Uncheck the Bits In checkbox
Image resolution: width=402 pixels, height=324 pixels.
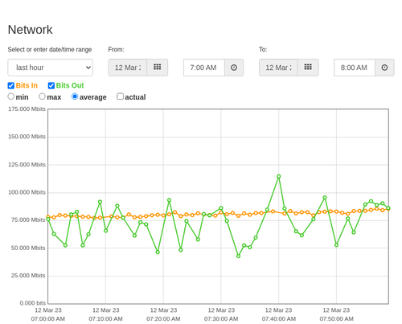[11, 86]
